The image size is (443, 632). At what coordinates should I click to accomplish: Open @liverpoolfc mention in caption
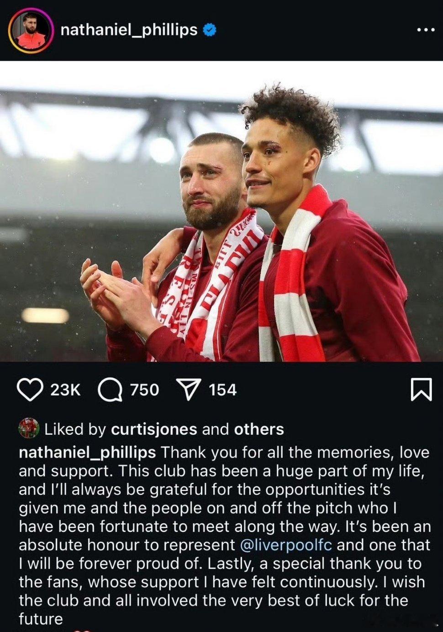[x=286, y=545]
